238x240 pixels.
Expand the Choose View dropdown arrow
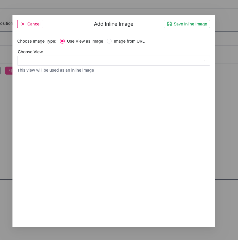pyautogui.click(x=205, y=61)
